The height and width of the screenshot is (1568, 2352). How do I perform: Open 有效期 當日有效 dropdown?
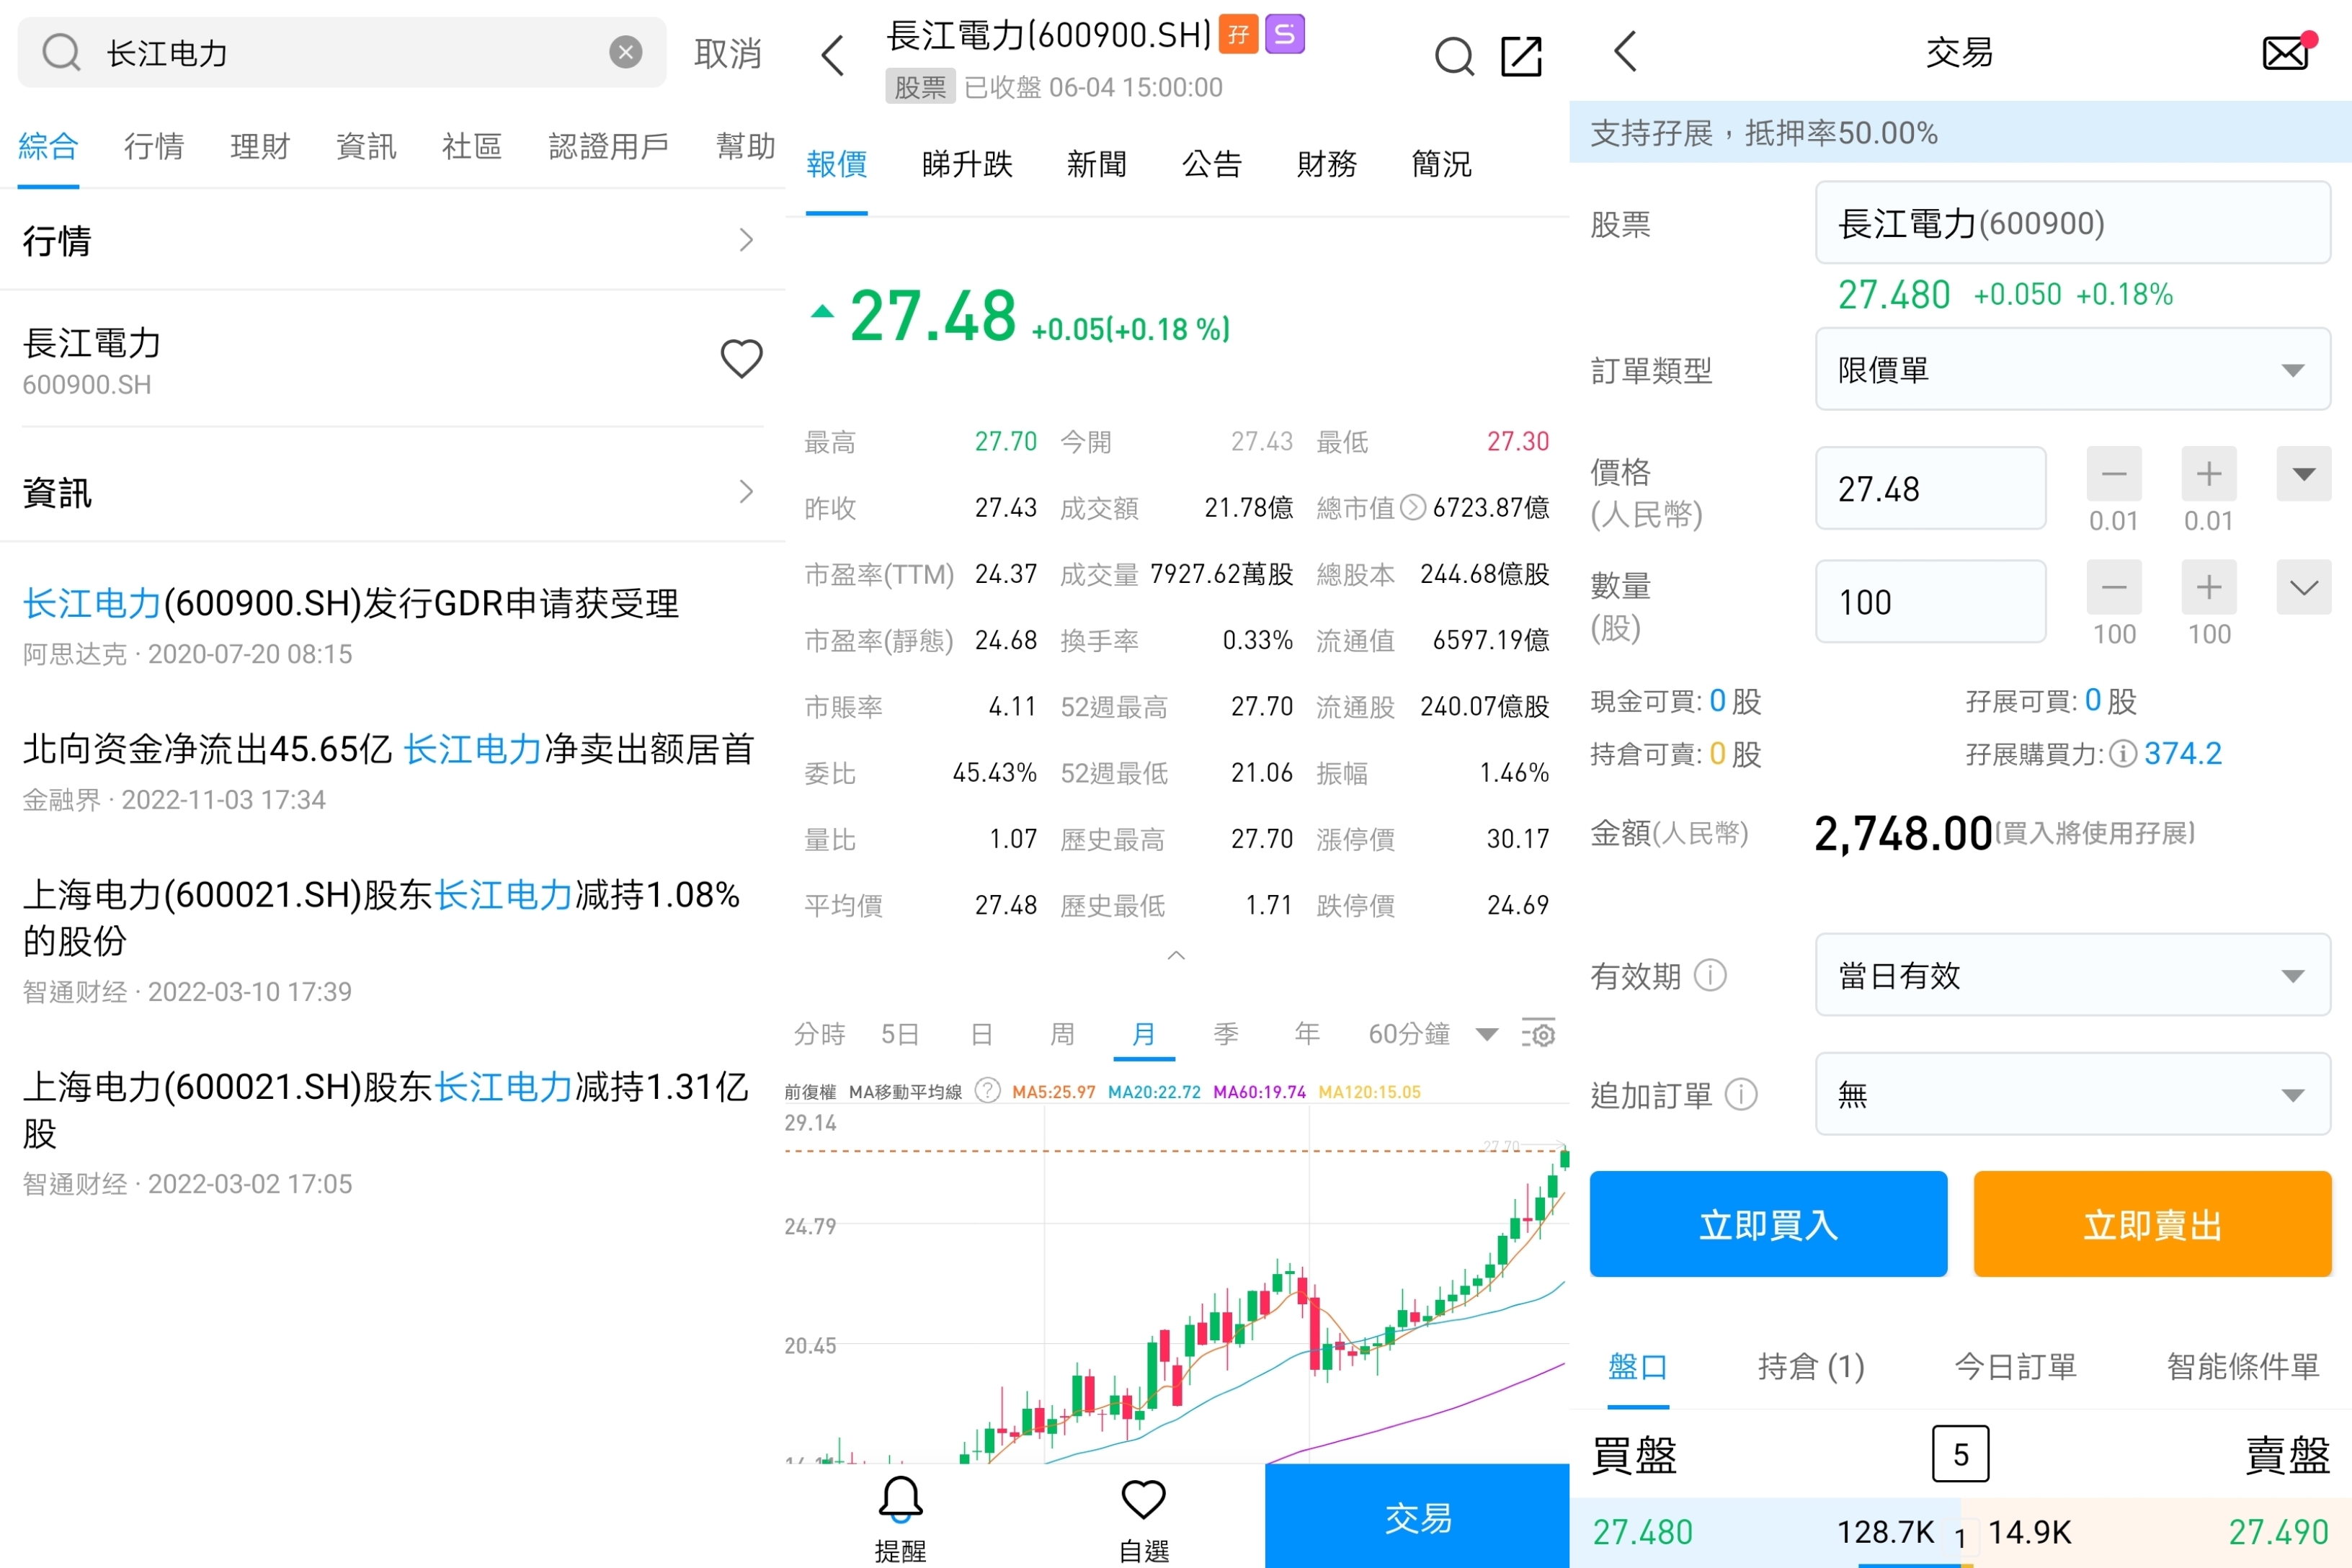[2073, 975]
